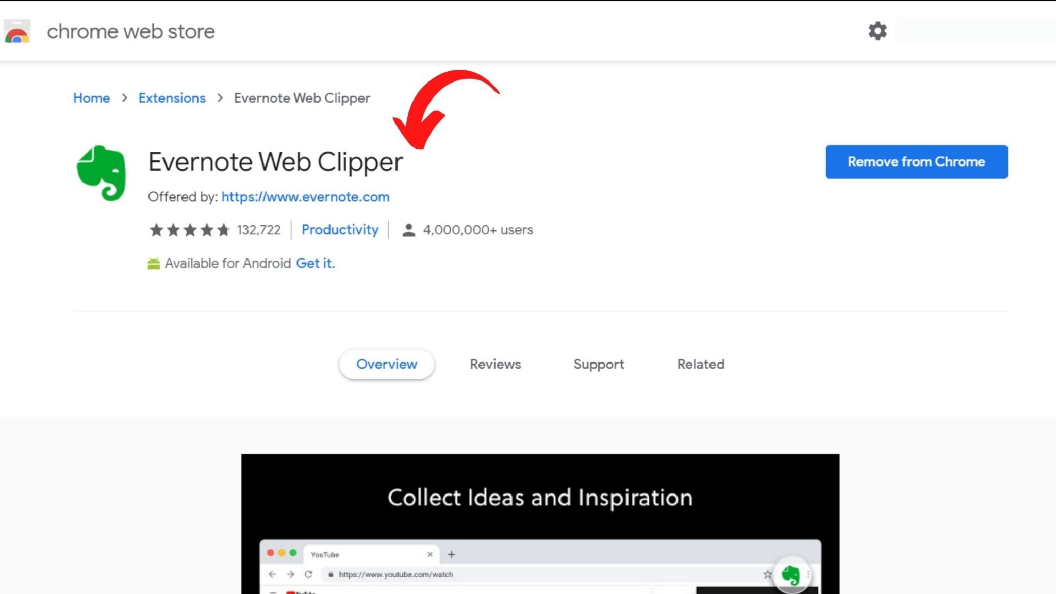Click the five-star rating icons
Viewport: 1056px width, 594px height.
pyautogui.click(x=189, y=230)
